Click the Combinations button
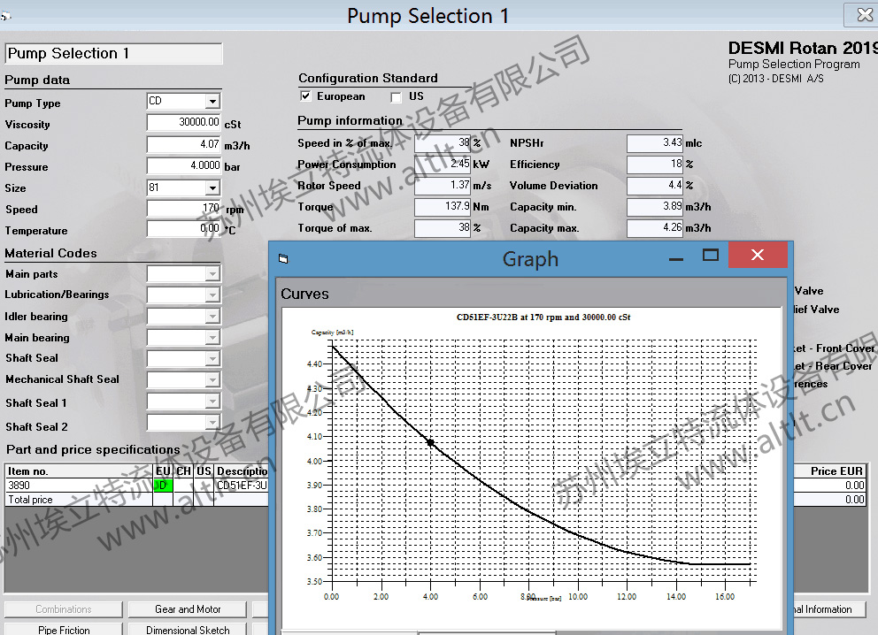The image size is (878, 635). 63,609
